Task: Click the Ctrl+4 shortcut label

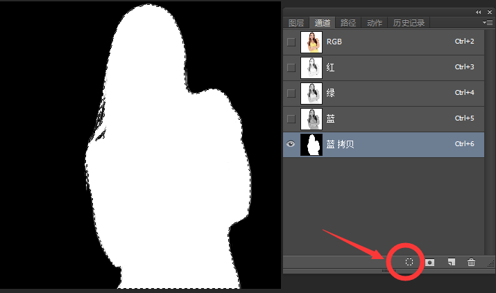Action: point(464,93)
